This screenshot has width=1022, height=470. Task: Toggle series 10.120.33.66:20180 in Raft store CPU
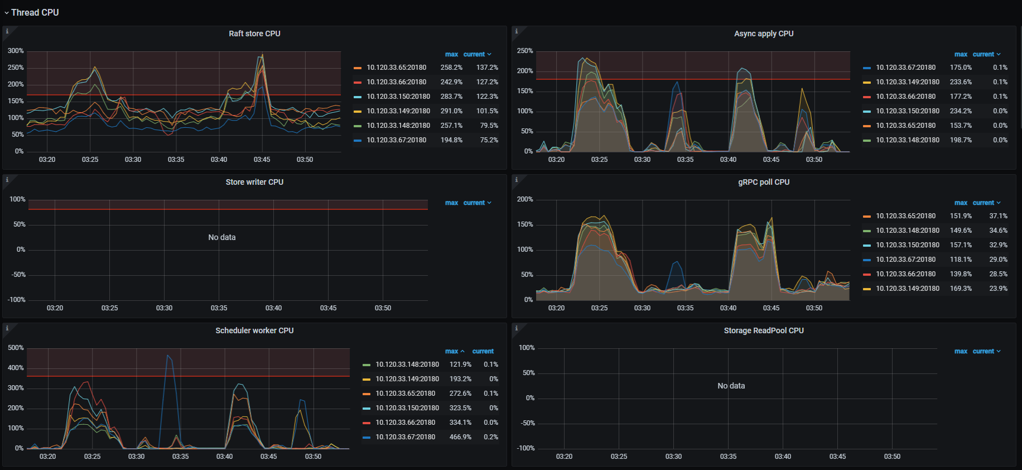396,82
